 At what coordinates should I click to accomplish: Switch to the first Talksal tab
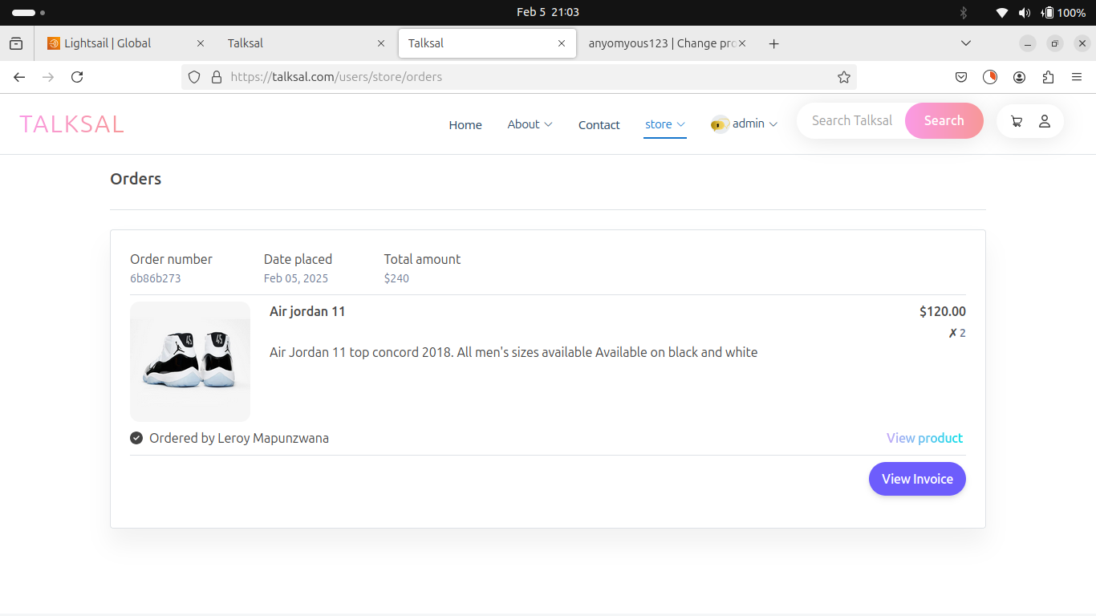click(x=306, y=43)
